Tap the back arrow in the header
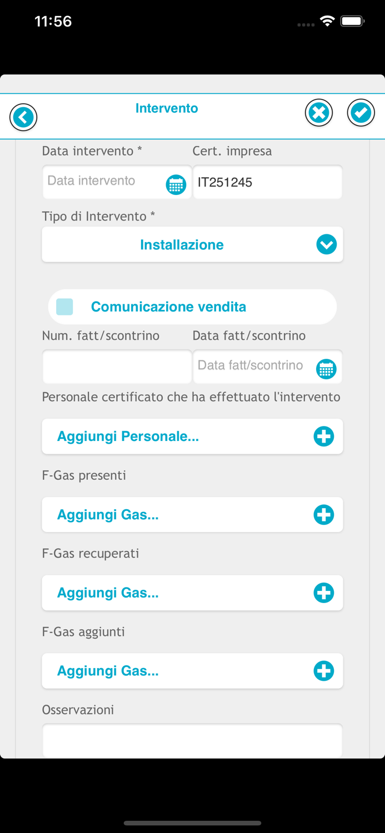The height and width of the screenshot is (833, 385). coord(23,117)
